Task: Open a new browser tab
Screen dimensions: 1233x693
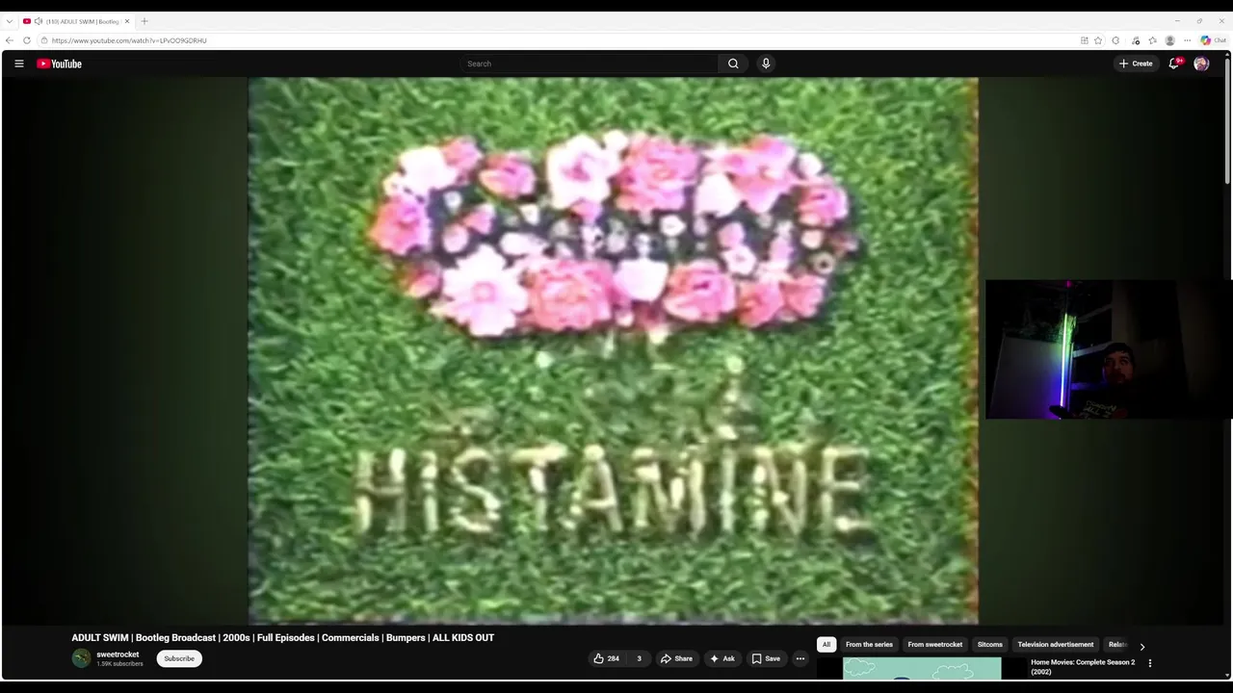Action: pos(144,21)
